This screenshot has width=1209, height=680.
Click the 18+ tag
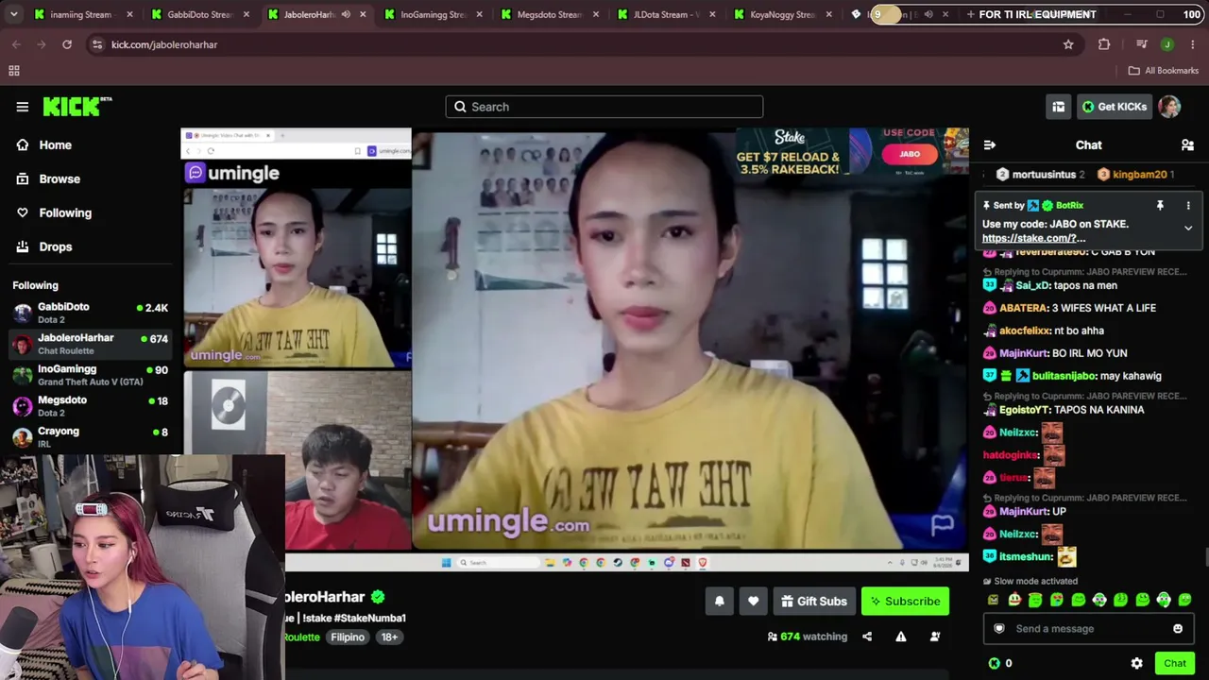tap(389, 637)
